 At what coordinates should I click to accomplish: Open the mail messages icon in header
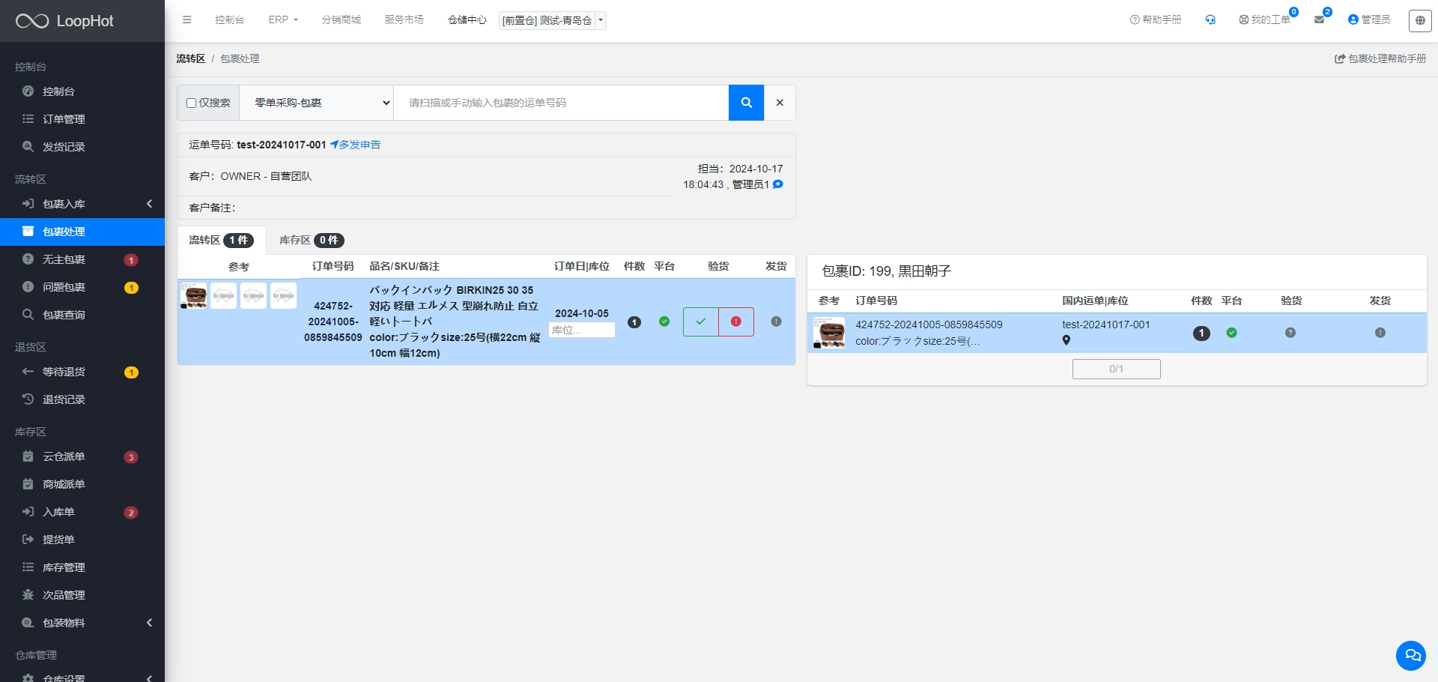click(x=1319, y=19)
